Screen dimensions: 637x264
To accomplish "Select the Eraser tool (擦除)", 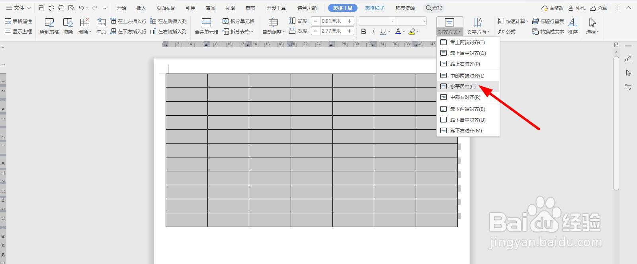I will click(68, 26).
